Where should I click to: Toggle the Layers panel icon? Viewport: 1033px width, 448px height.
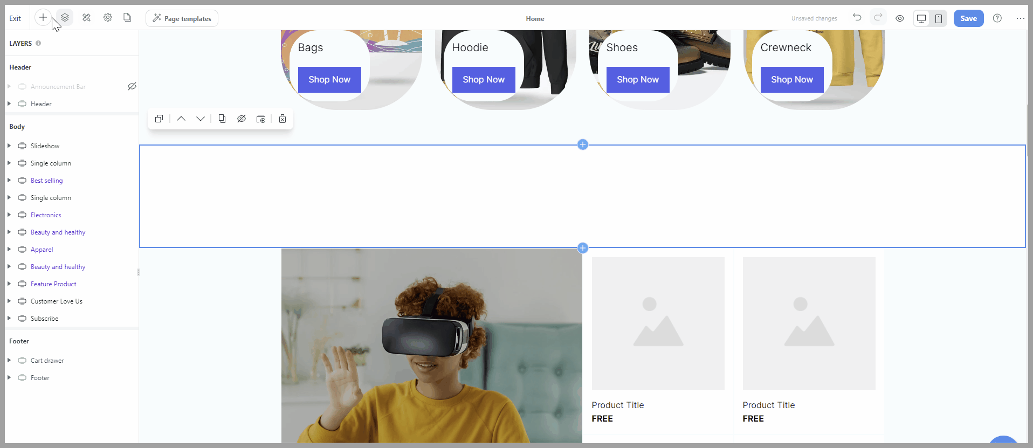click(x=65, y=18)
